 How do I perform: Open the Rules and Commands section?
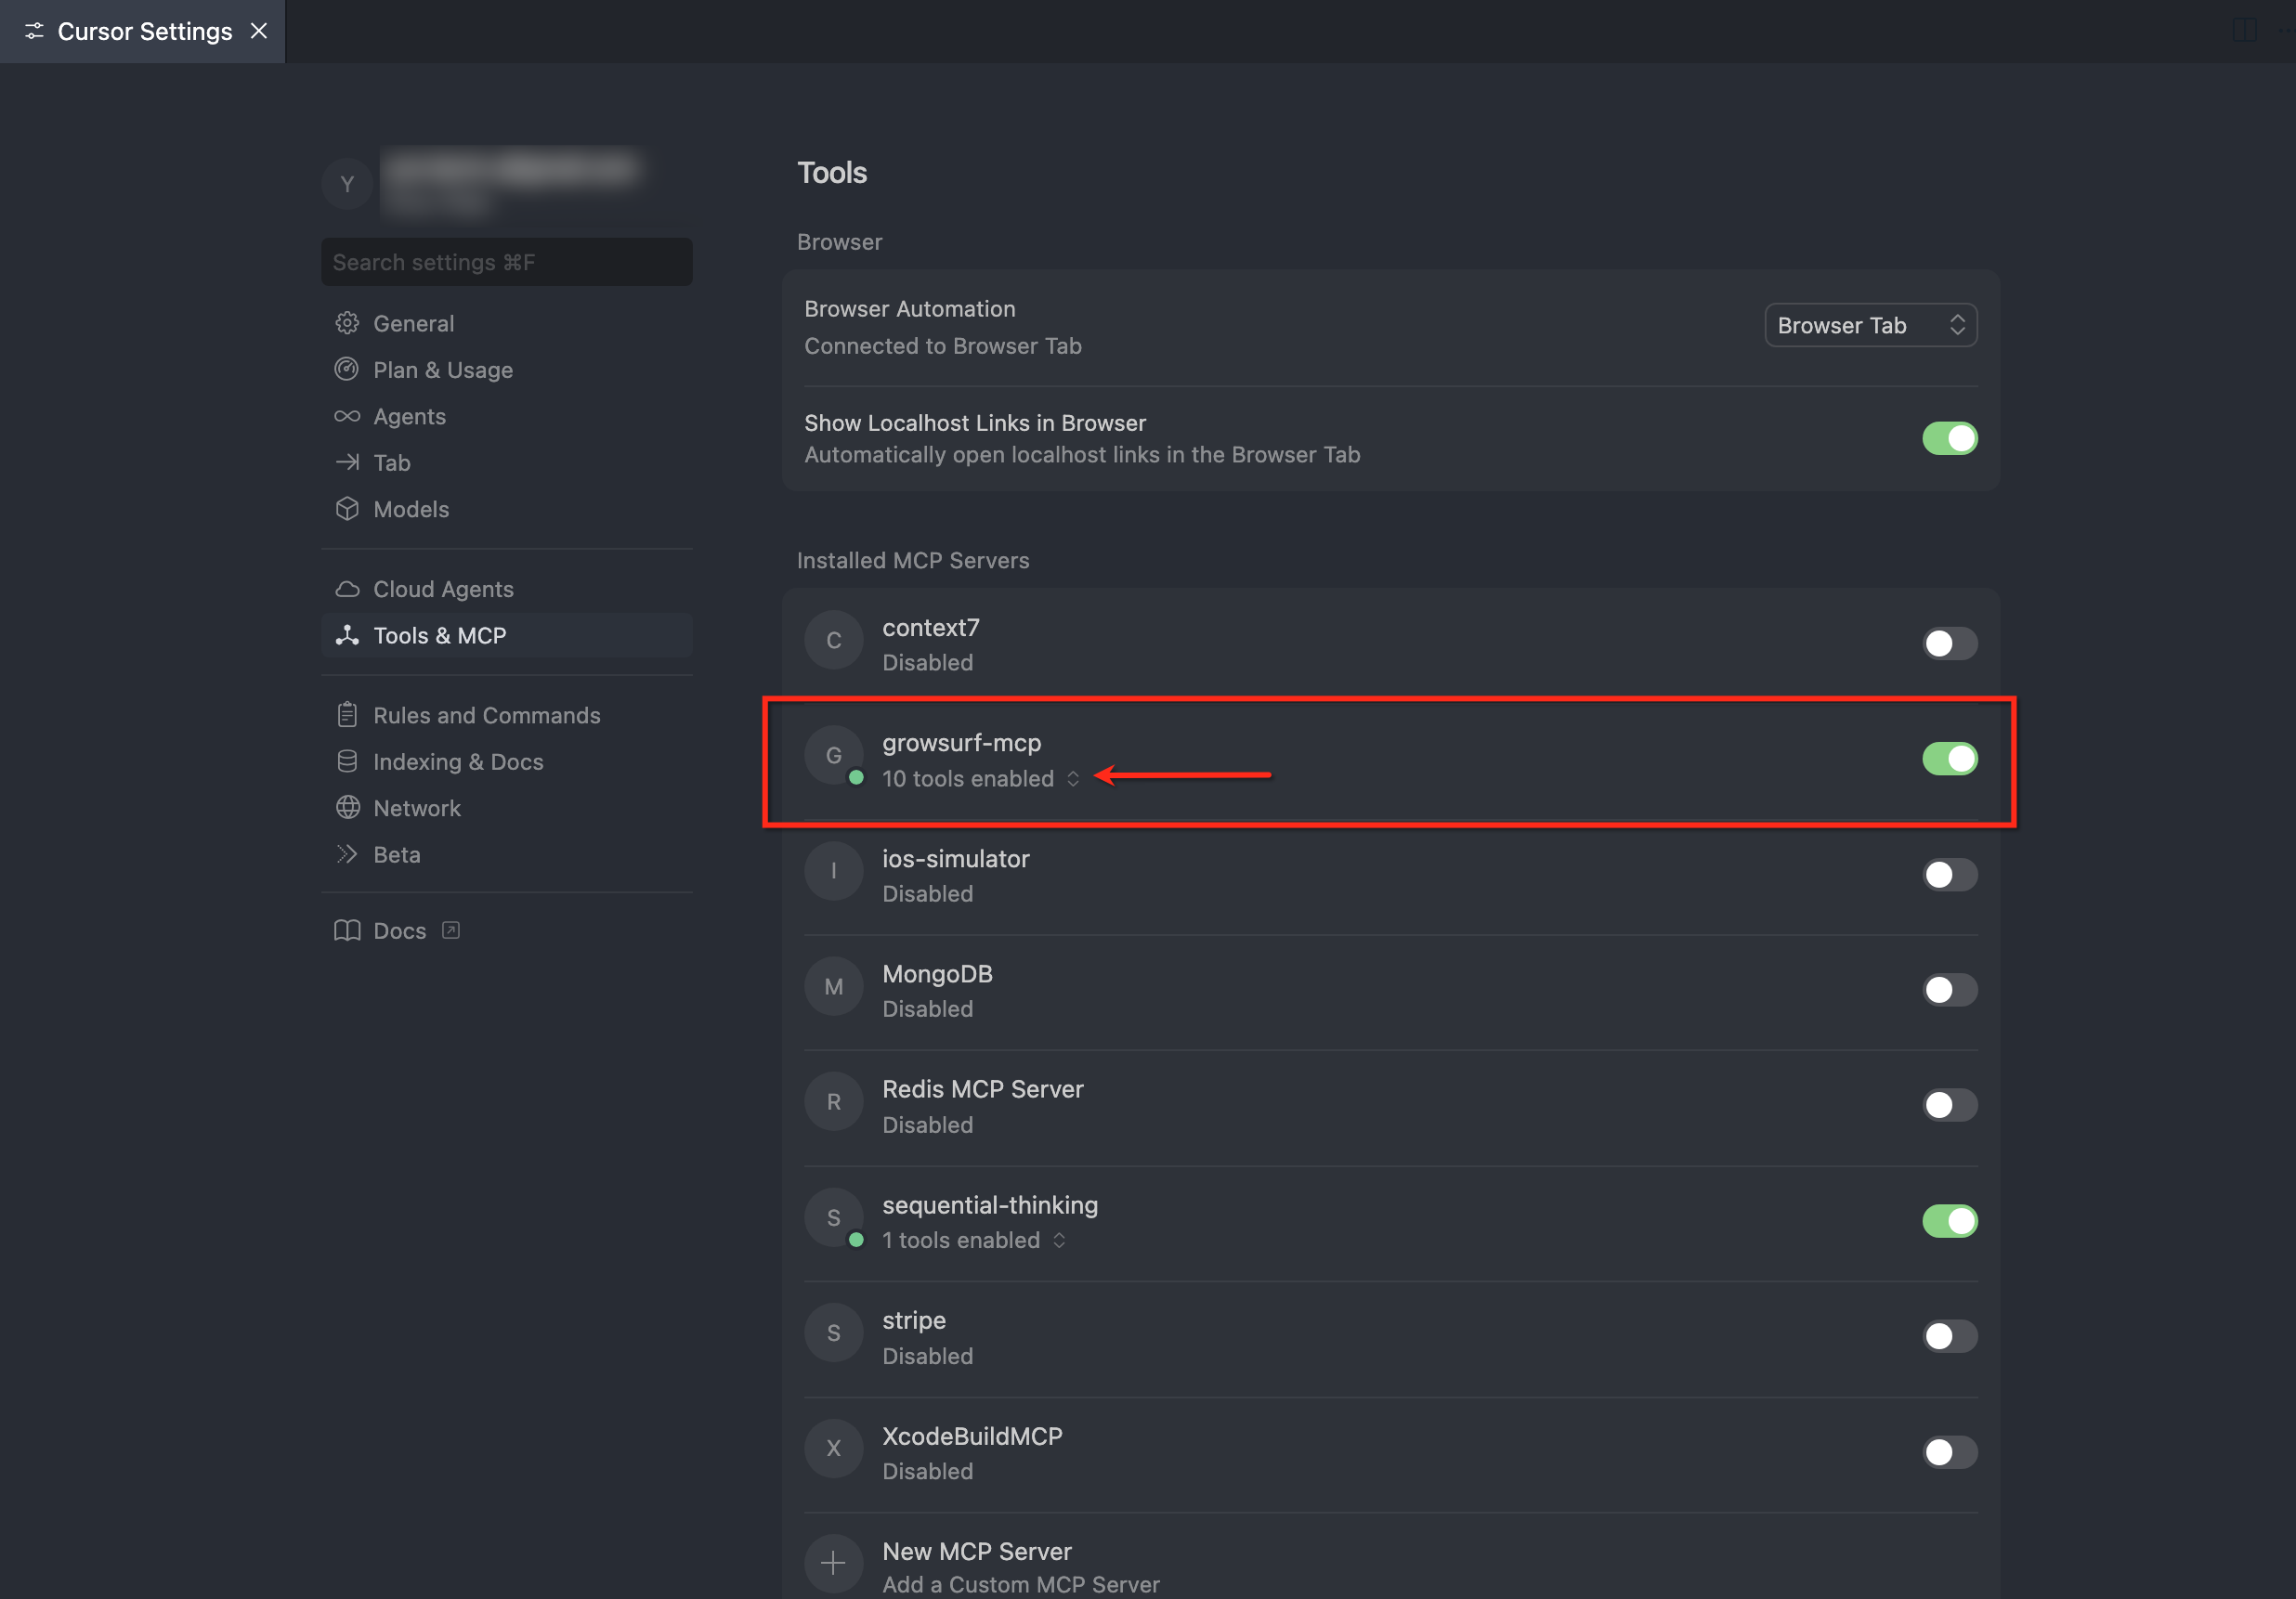[x=486, y=715]
